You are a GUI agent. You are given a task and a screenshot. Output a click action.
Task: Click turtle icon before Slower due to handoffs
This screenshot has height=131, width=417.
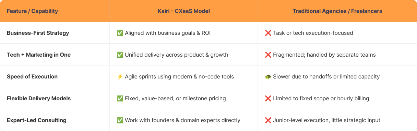pyautogui.click(x=268, y=77)
